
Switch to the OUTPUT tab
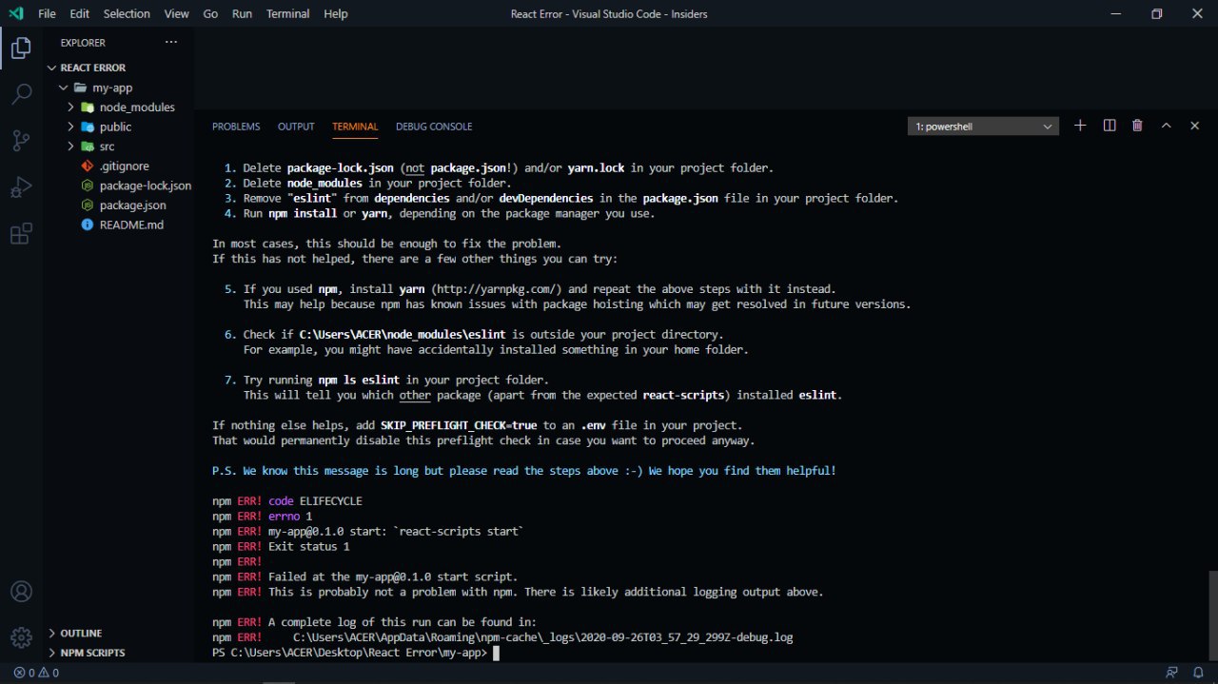pyautogui.click(x=296, y=127)
